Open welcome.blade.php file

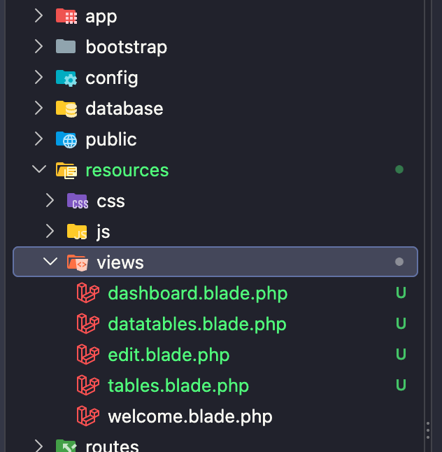190,417
